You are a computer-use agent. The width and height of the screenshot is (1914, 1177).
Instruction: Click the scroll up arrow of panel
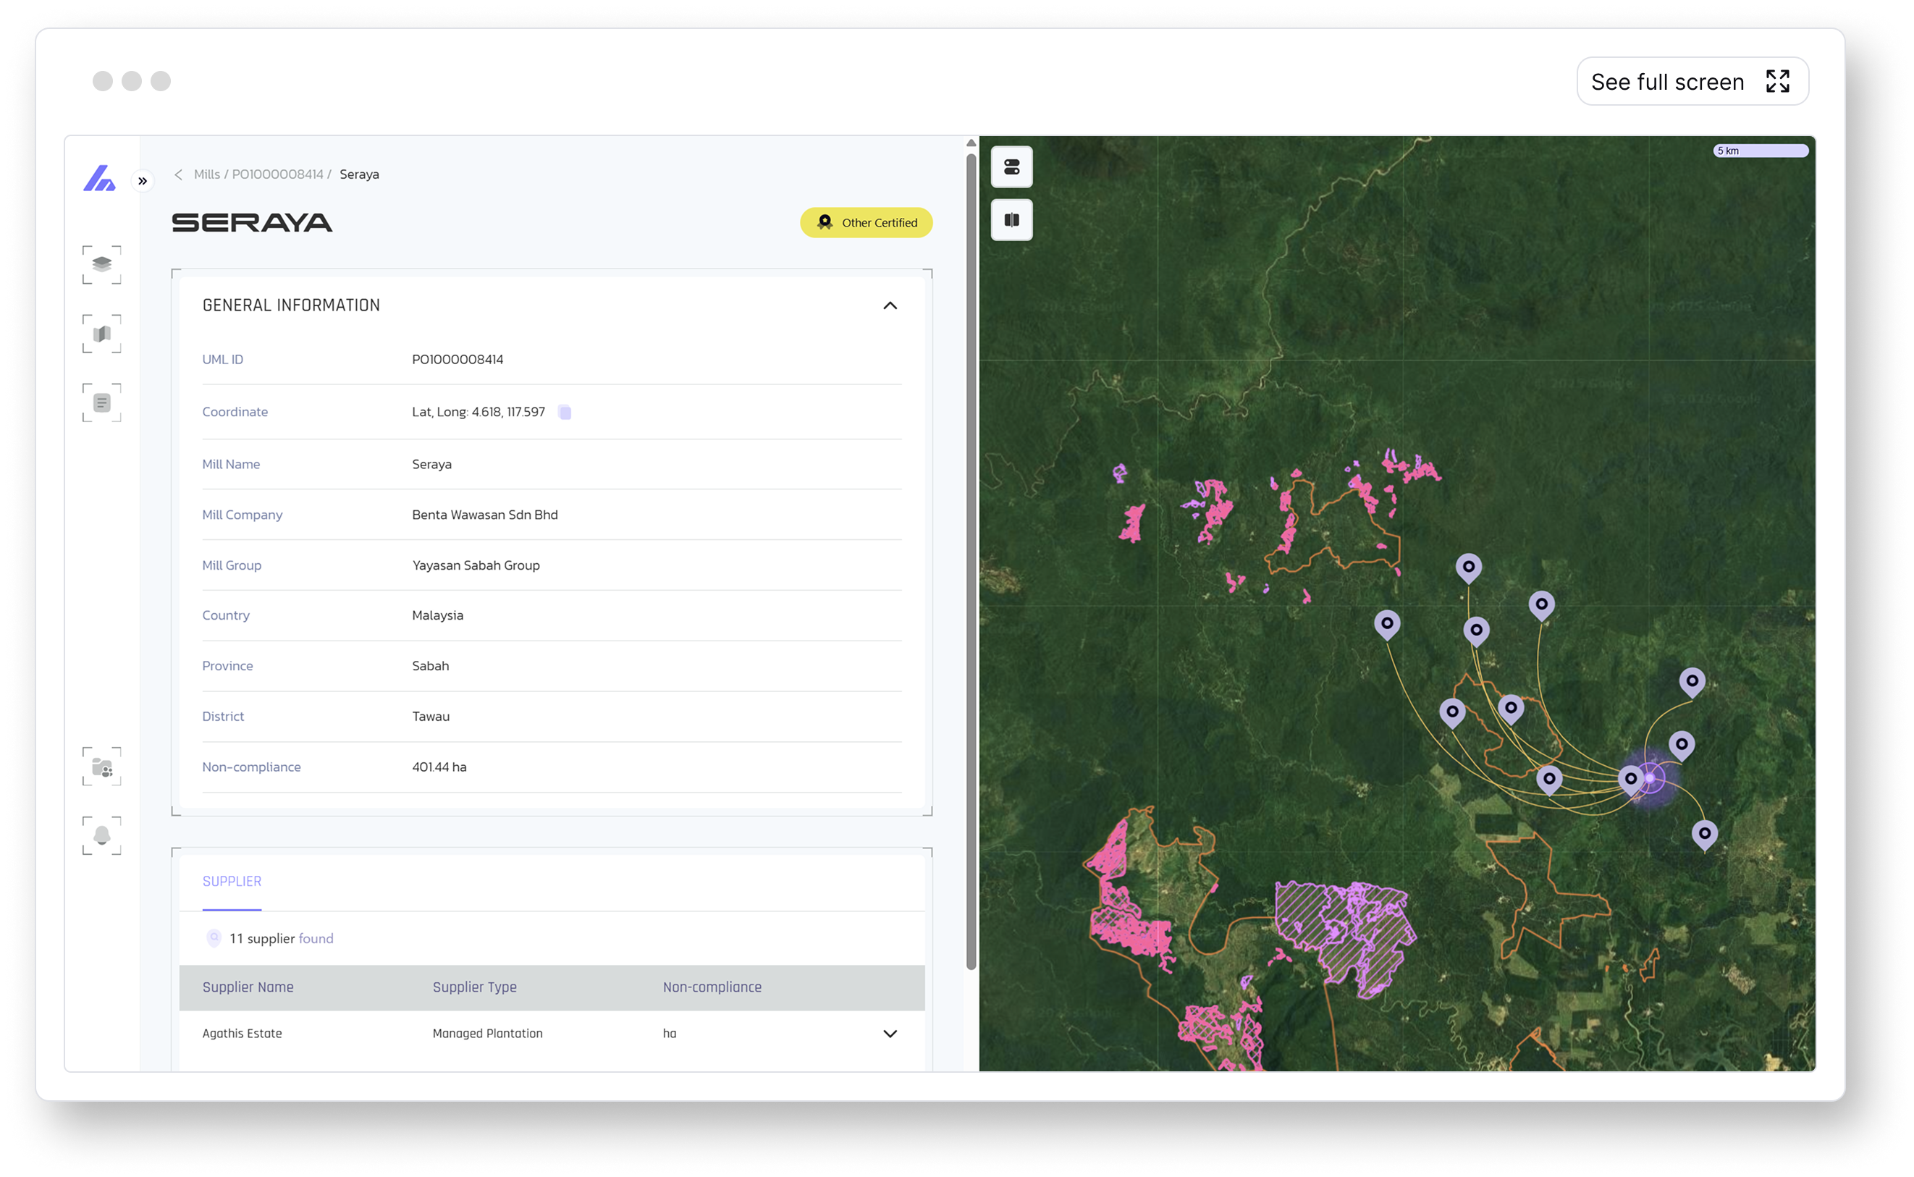(971, 143)
